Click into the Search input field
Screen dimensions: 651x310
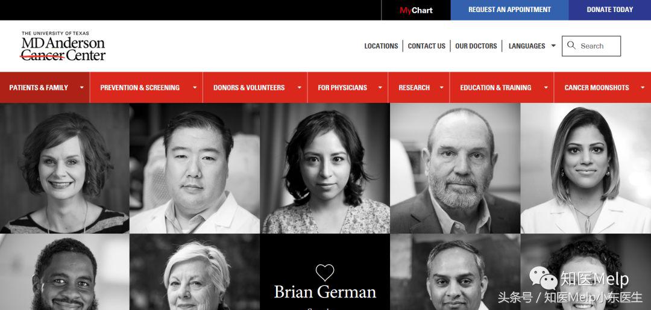[x=591, y=46]
